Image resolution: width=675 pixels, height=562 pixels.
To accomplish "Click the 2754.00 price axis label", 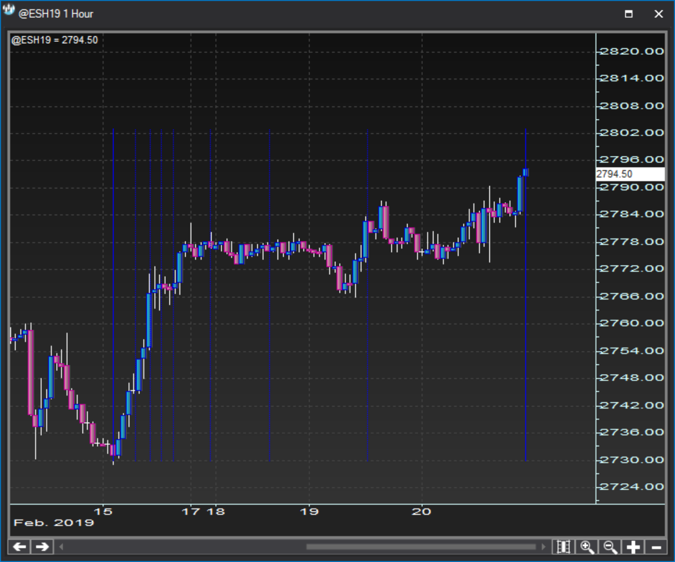I will click(x=632, y=351).
